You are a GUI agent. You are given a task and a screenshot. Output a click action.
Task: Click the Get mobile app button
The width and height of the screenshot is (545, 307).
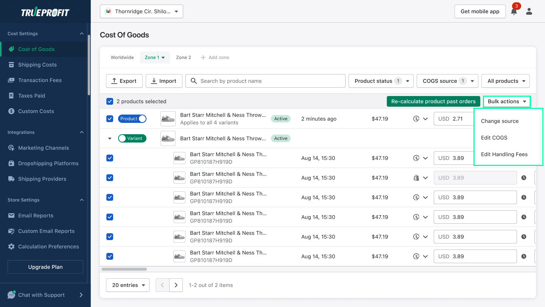480,11
